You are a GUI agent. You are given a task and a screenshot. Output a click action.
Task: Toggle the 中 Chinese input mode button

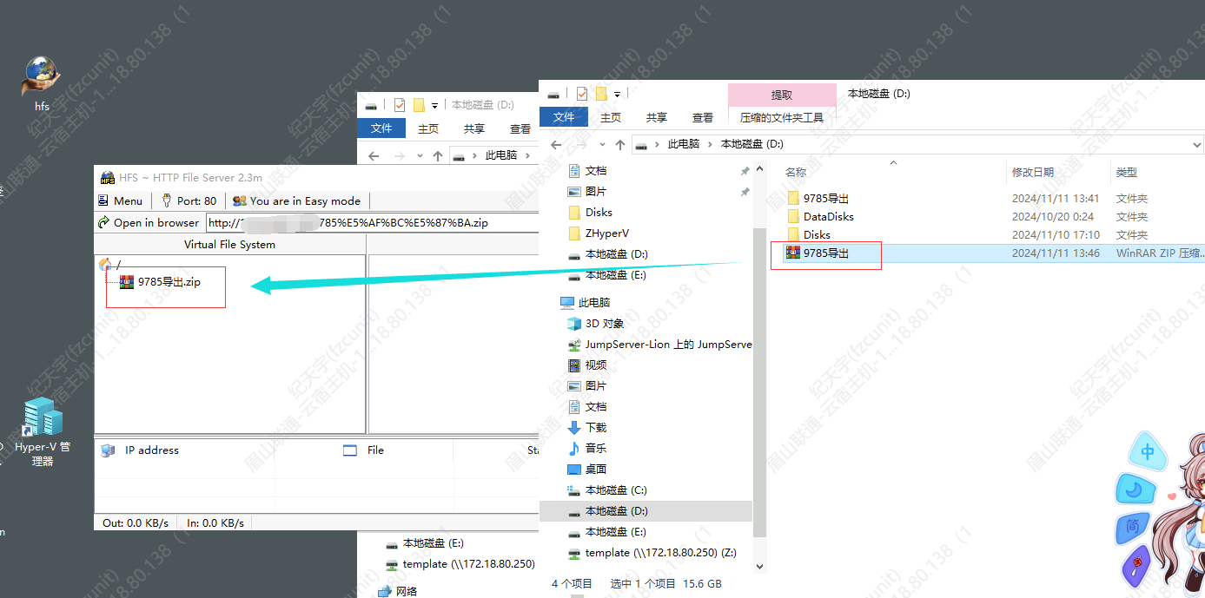tap(1148, 452)
